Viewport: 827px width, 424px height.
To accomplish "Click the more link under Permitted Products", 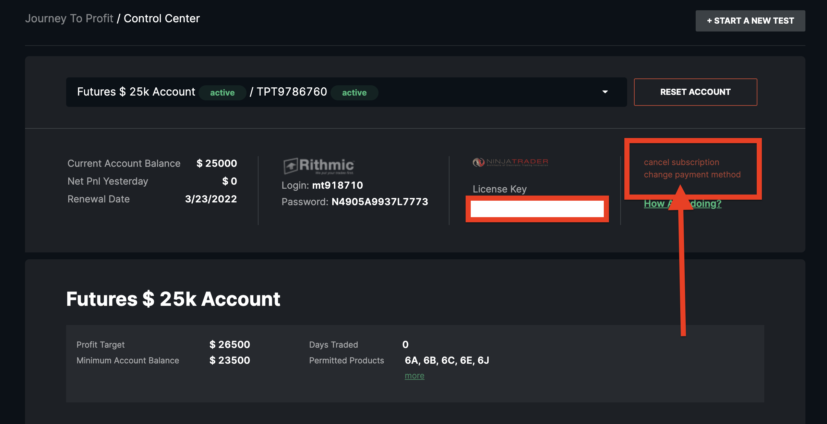I will [x=415, y=376].
